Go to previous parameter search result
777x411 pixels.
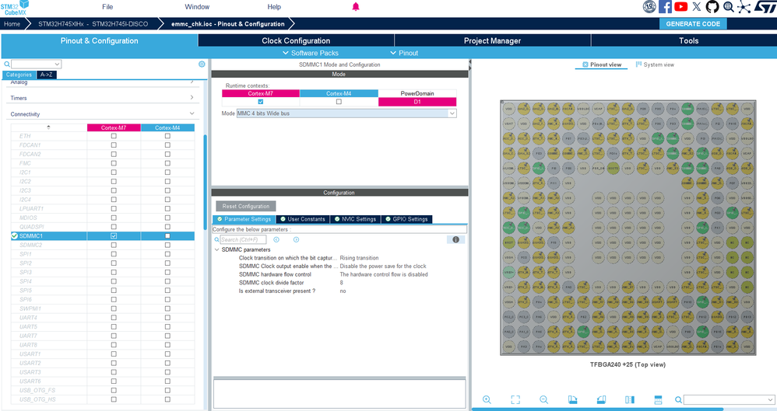coord(276,239)
